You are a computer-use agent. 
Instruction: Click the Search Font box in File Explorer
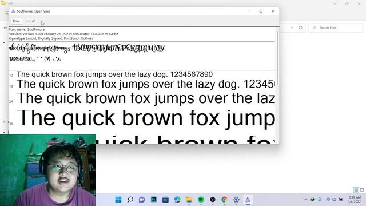[336, 28]
